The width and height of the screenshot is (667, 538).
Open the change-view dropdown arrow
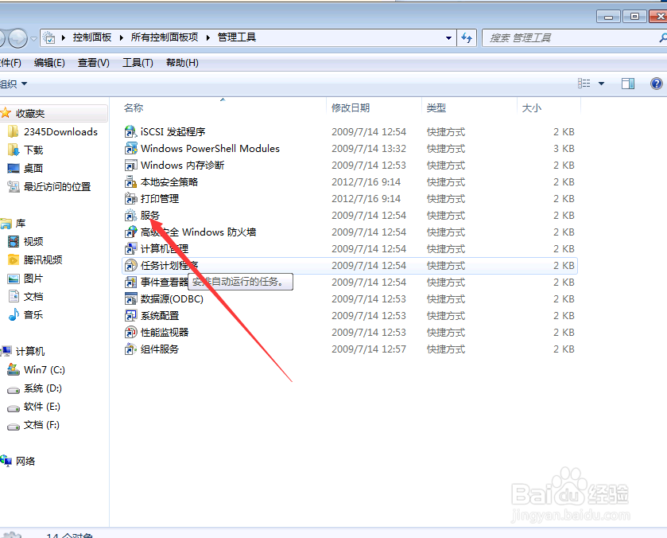click(601, 83)
